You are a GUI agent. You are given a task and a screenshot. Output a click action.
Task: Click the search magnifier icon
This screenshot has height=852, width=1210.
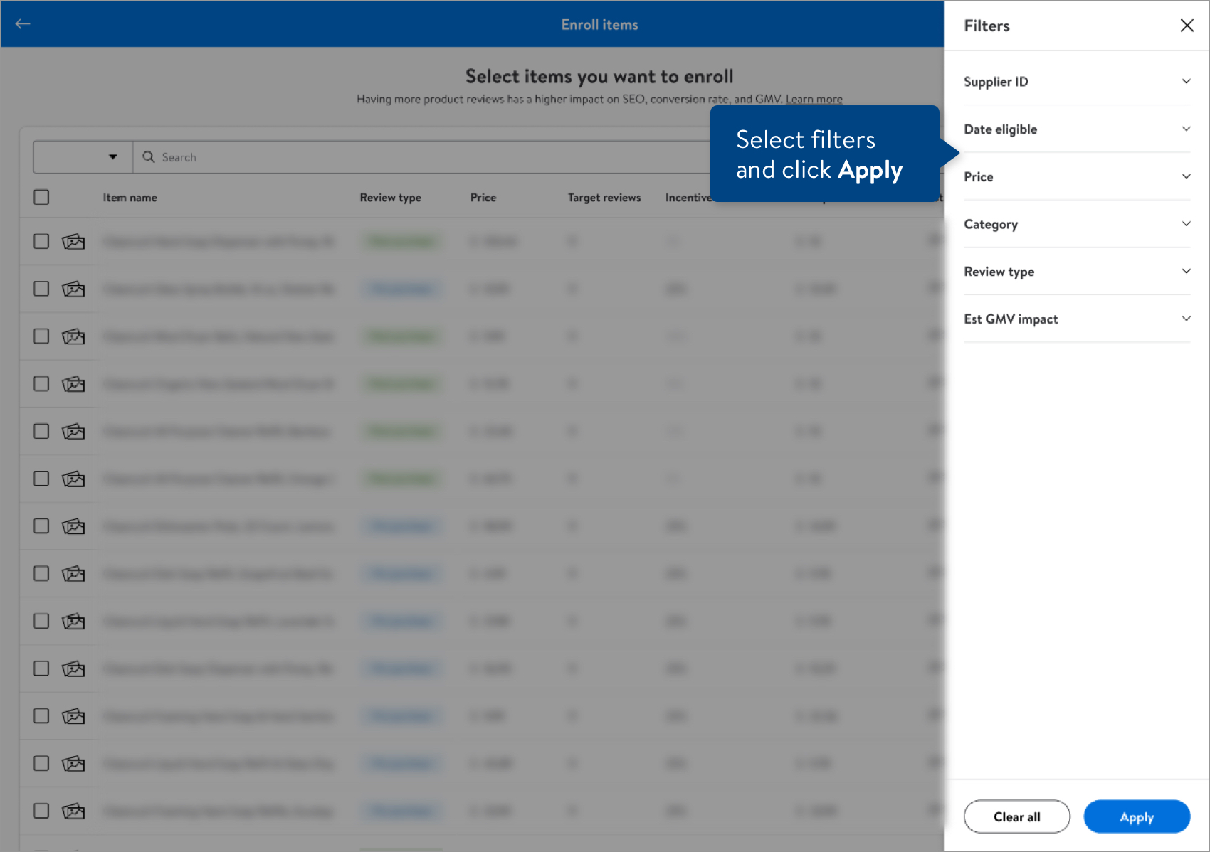tap(149, 157)
